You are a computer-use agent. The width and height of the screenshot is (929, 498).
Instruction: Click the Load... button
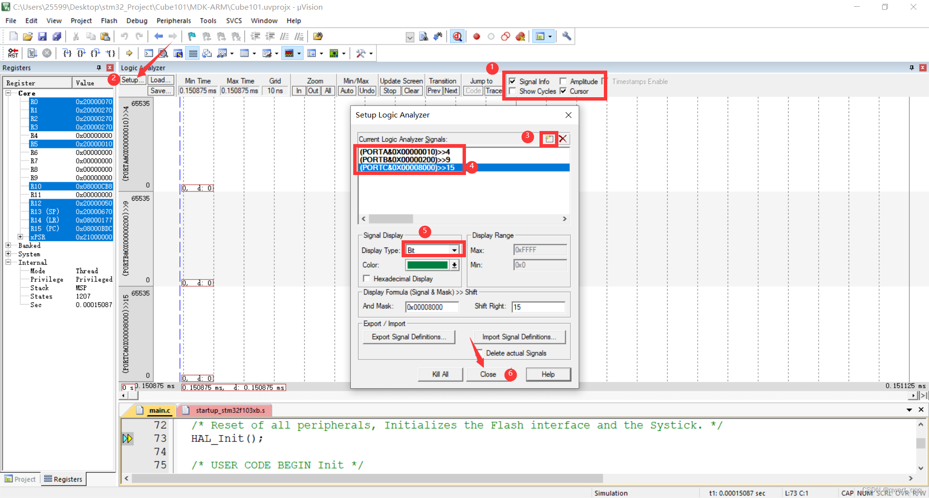pos(161,80)
